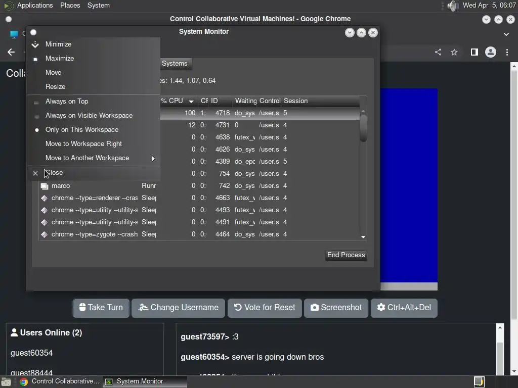
Task: Select process row with ID 4731
Action: click(x=260, y=125)
